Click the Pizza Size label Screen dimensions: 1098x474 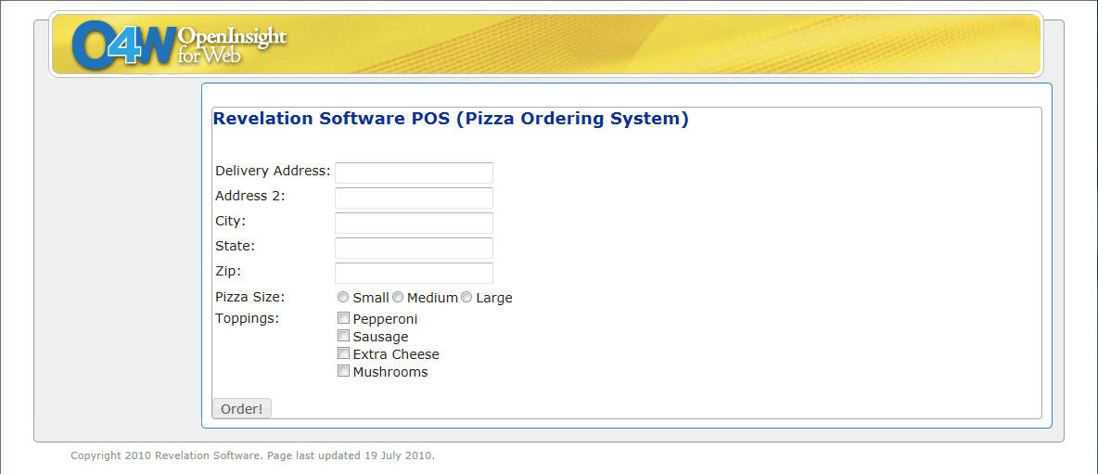click(250, 297)
